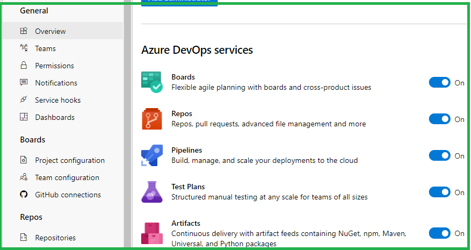Click the Overview sidebar icon
The height and width of the screenshot is (250, 471).
(x=24, y=31)
